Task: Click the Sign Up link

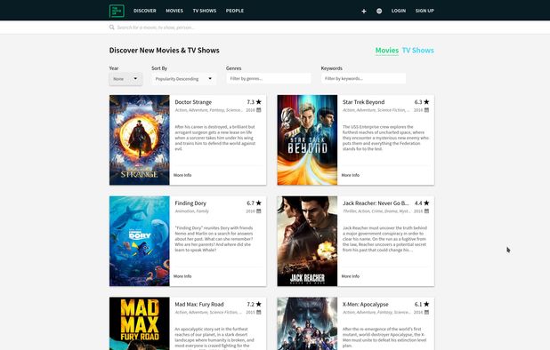Action: tap(425, 11)
